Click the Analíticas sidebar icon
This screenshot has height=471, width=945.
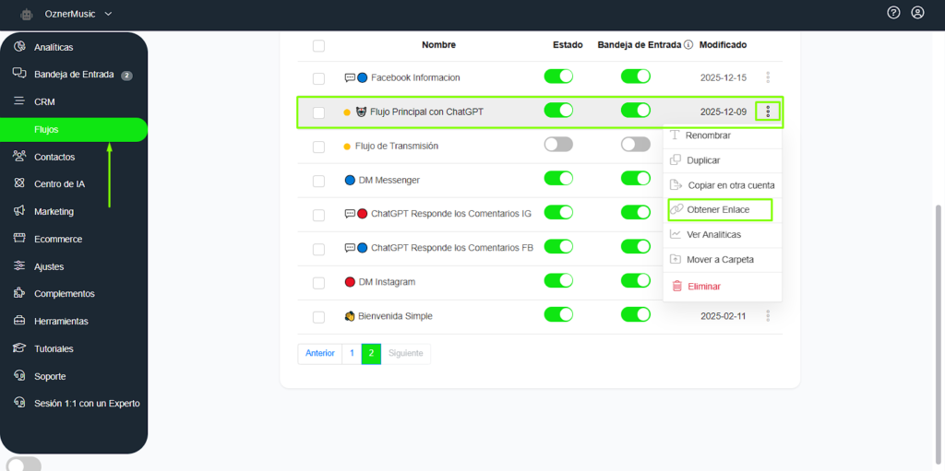19,47
